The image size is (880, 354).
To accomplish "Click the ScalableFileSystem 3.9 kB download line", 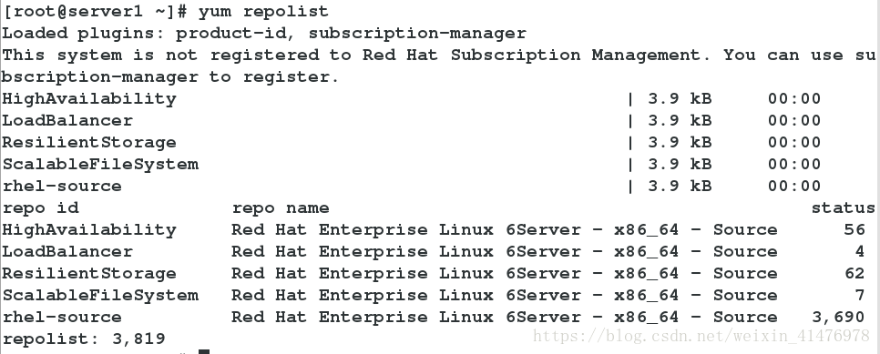I will tap(412, 165).
